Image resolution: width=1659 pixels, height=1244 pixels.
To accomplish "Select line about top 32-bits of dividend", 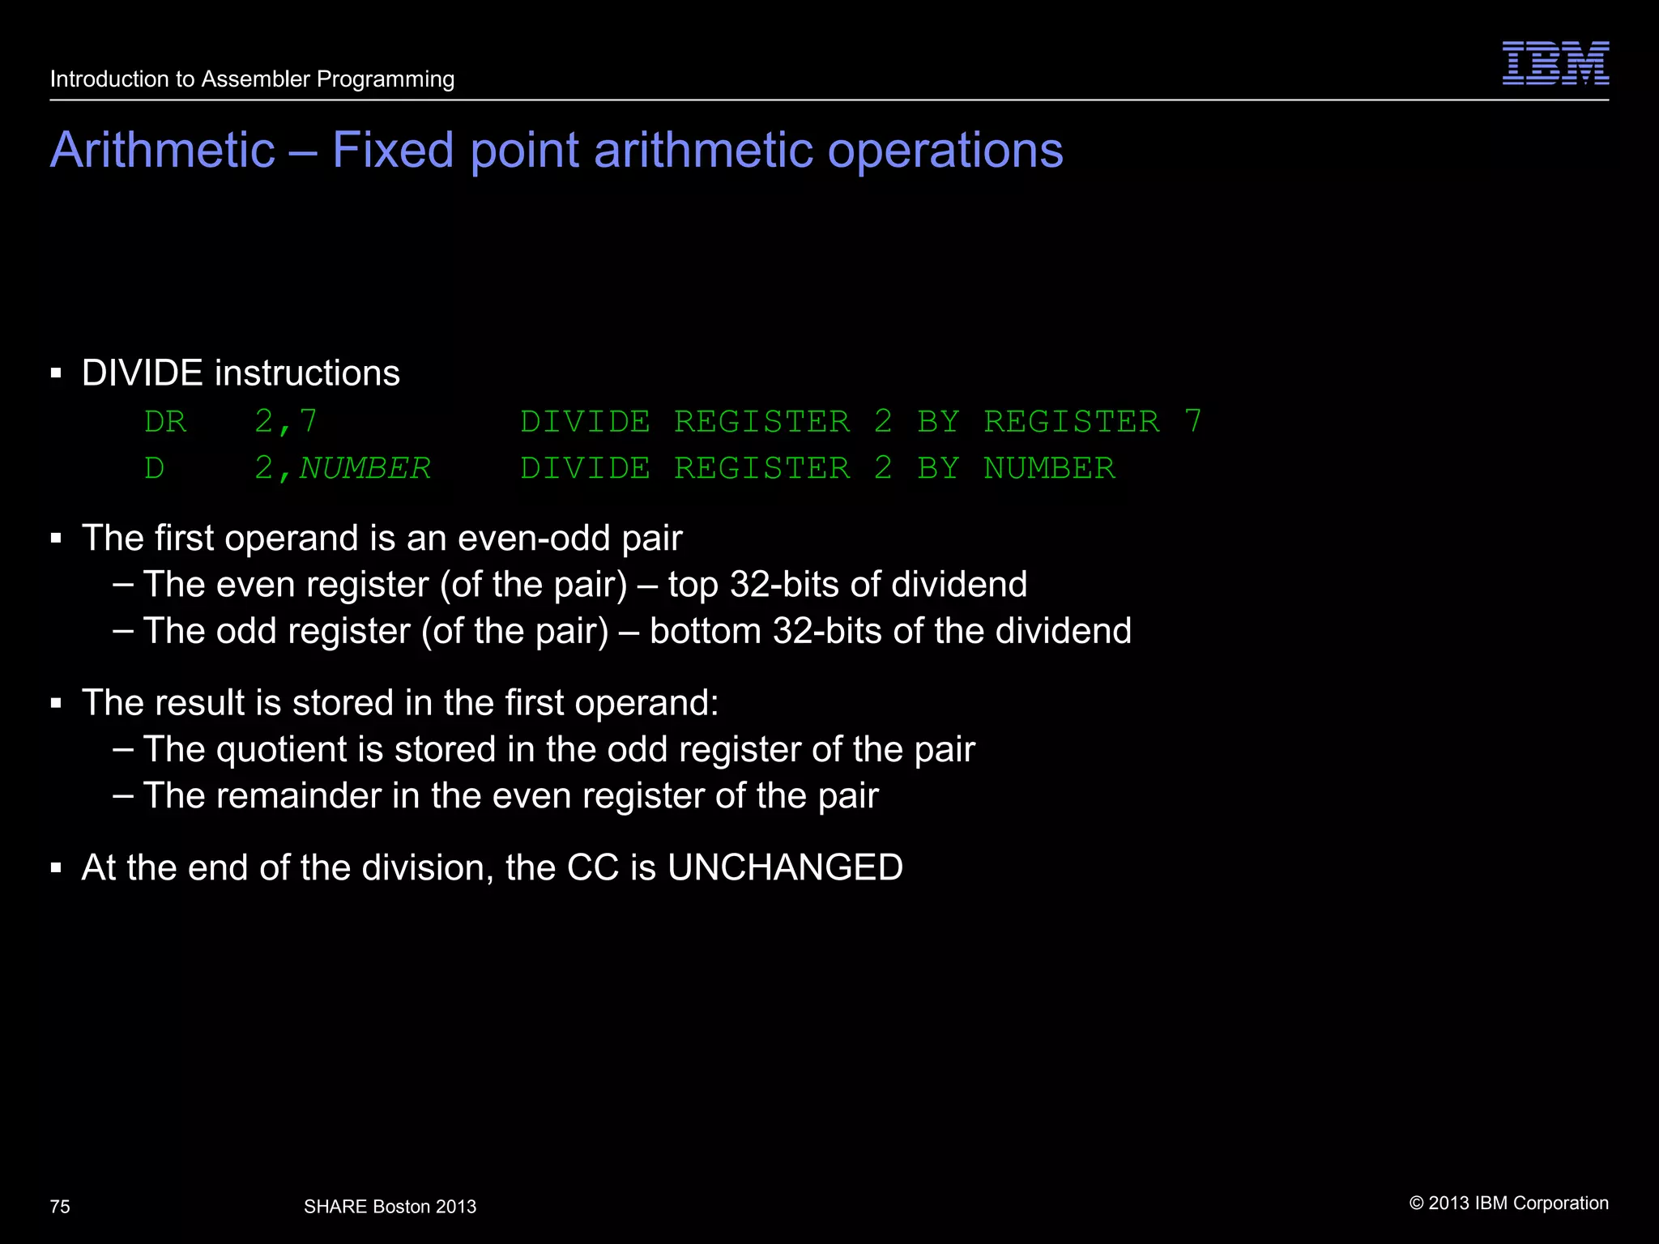I will [x=585, y=585].
